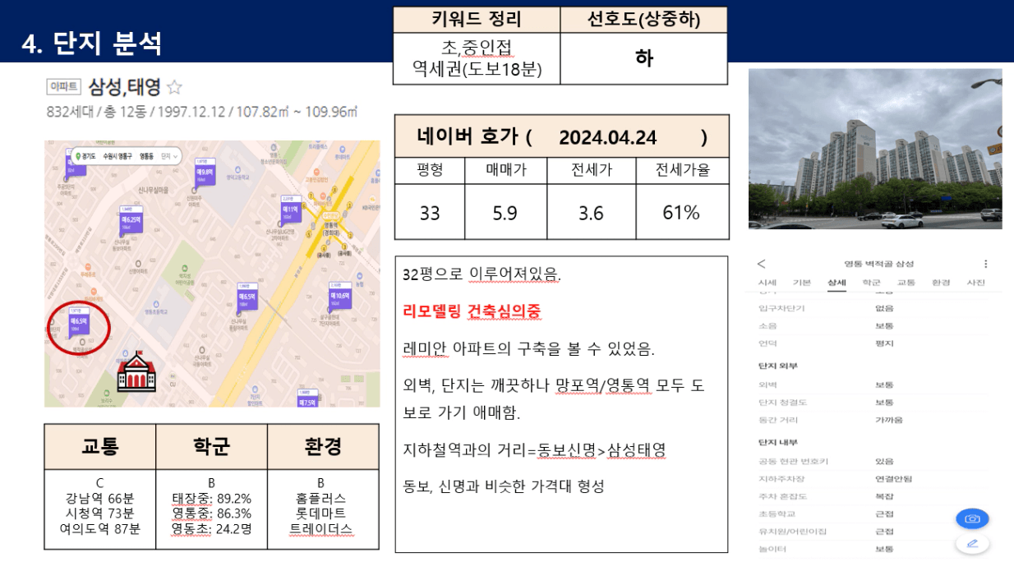Click the back arrow in the phone screenshot
The height and width of the screenshot is (571, 1014).
point(761,264)
